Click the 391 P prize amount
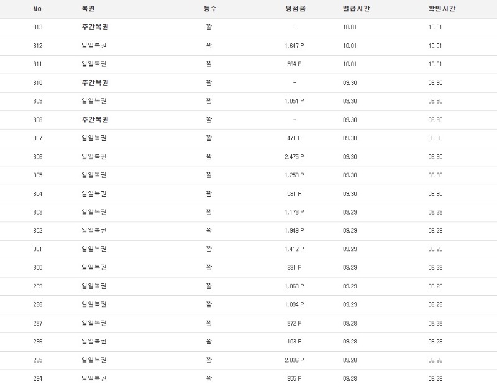 coord(294,267)
